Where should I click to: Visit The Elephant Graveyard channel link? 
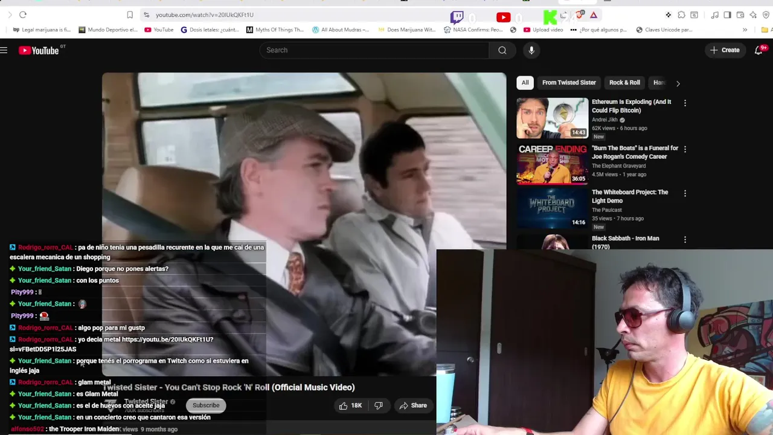click(x=618, y=166)
